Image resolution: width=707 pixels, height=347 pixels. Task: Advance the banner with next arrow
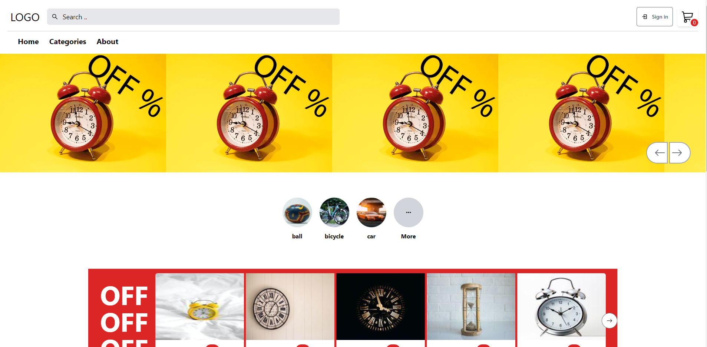pos(680,153)
